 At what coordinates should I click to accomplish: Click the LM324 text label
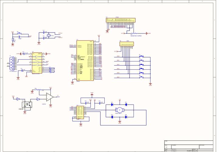(44, 104)
